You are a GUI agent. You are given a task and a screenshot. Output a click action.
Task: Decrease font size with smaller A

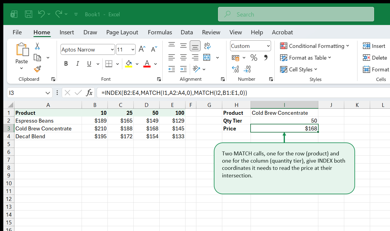click(154, 49)
